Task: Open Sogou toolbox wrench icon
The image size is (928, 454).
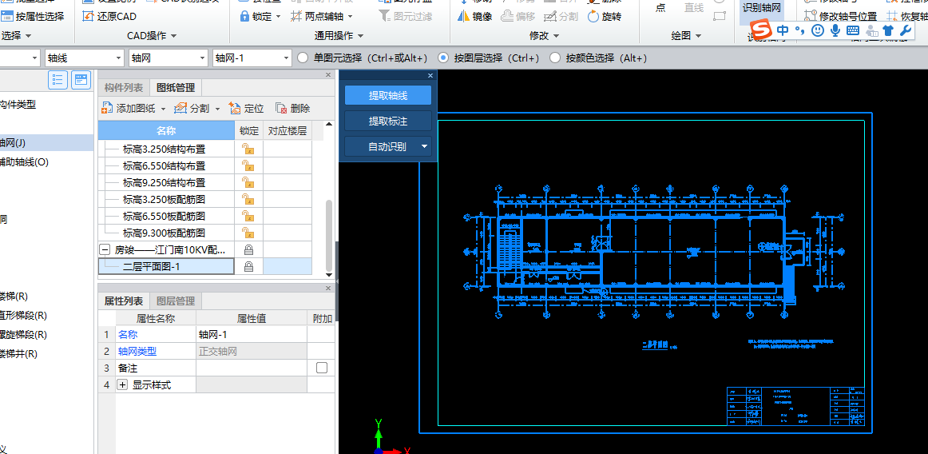Action: pyautogui.click(x=905, y=30)
